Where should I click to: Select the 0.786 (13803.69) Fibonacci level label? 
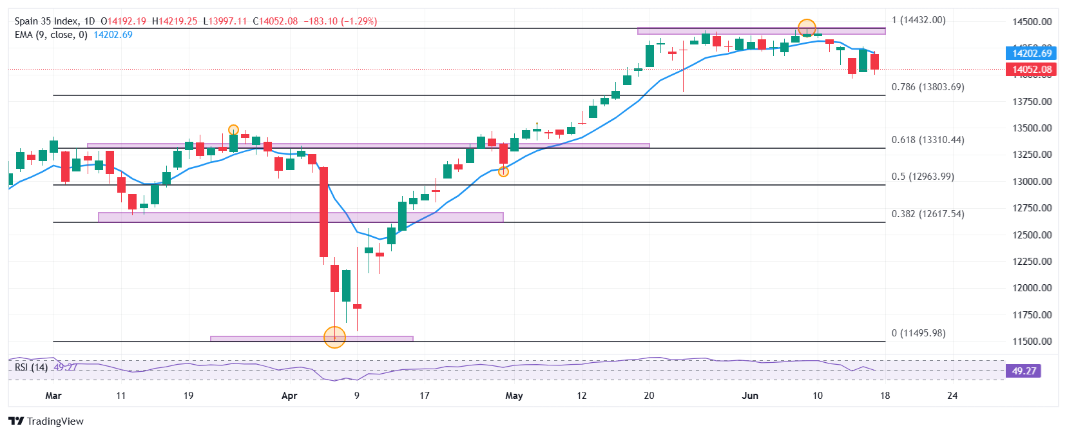928,87
